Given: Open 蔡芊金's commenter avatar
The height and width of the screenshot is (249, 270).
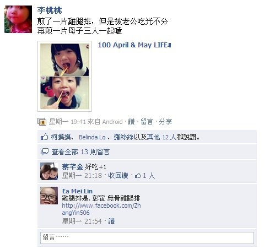Looking at the screenshot, I should point(49,171).
